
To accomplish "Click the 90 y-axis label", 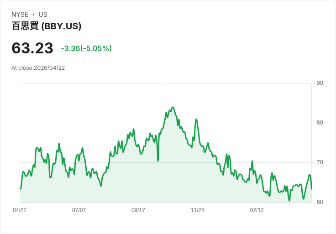I will click(x=320, y=83).
